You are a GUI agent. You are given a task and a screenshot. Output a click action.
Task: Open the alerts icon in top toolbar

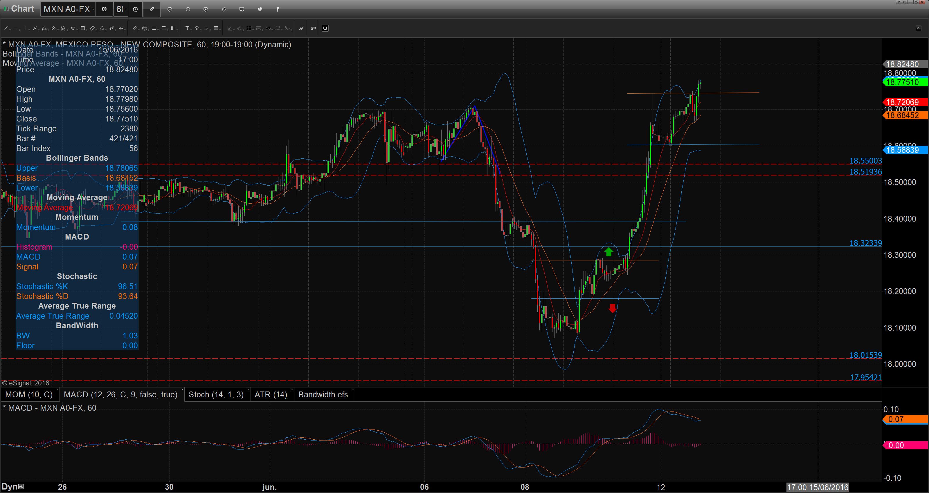click(x=206, y=9)
